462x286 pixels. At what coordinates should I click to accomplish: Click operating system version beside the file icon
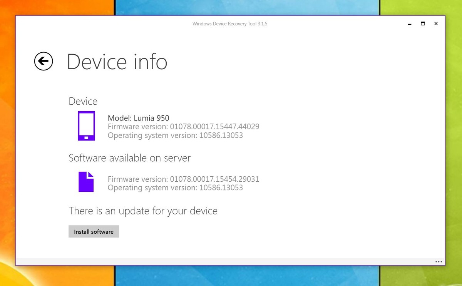click(x=175, y=188)
